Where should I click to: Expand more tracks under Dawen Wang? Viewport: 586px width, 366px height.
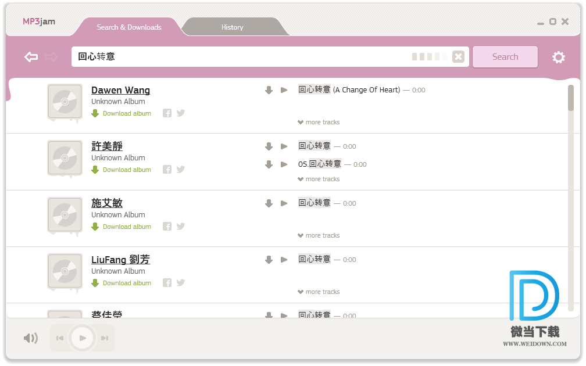(x=319, y=123)
